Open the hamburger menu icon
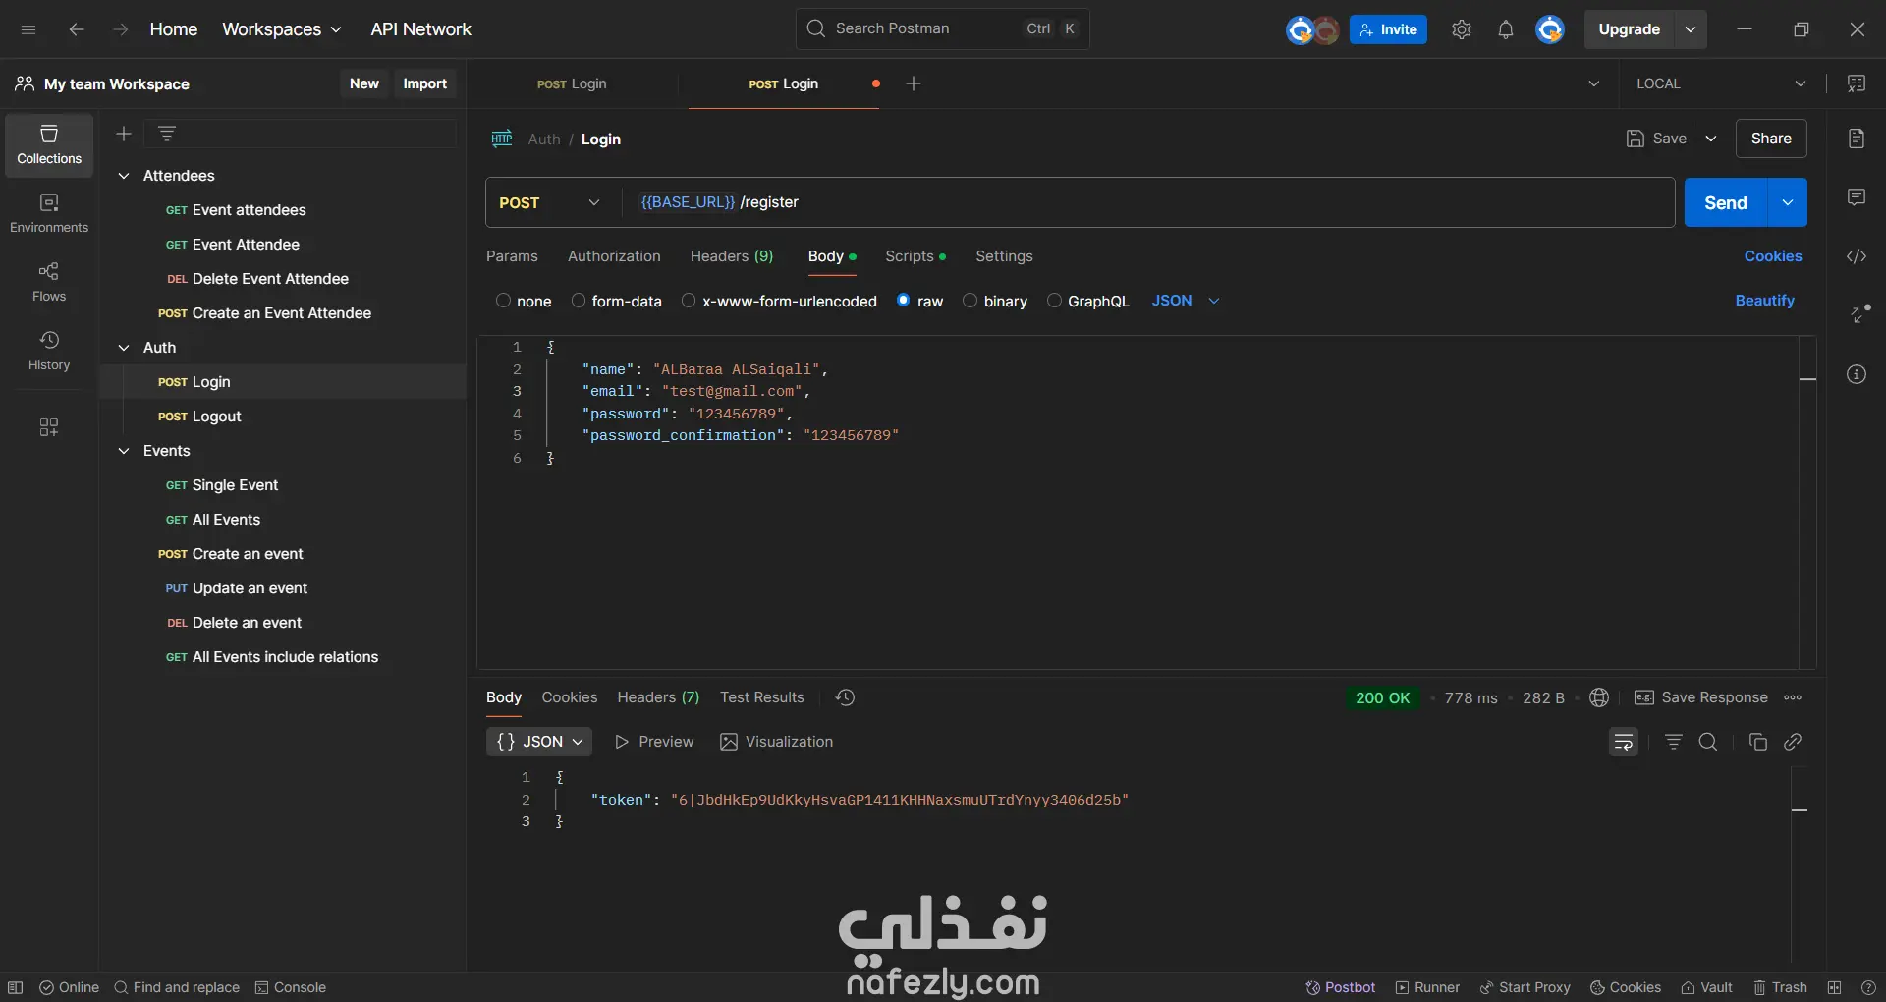 tap(28, 29)
